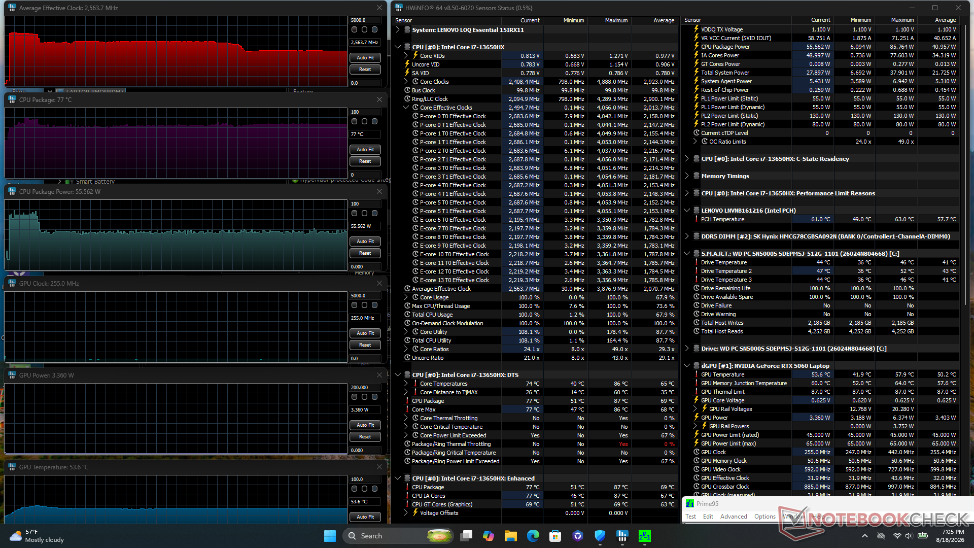Open the Windows Start menu
The height and width of the screenshot is (548, 974).
point(330,536)
